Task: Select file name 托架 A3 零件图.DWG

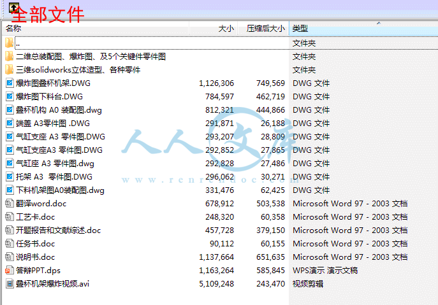Action: [54, 177]
